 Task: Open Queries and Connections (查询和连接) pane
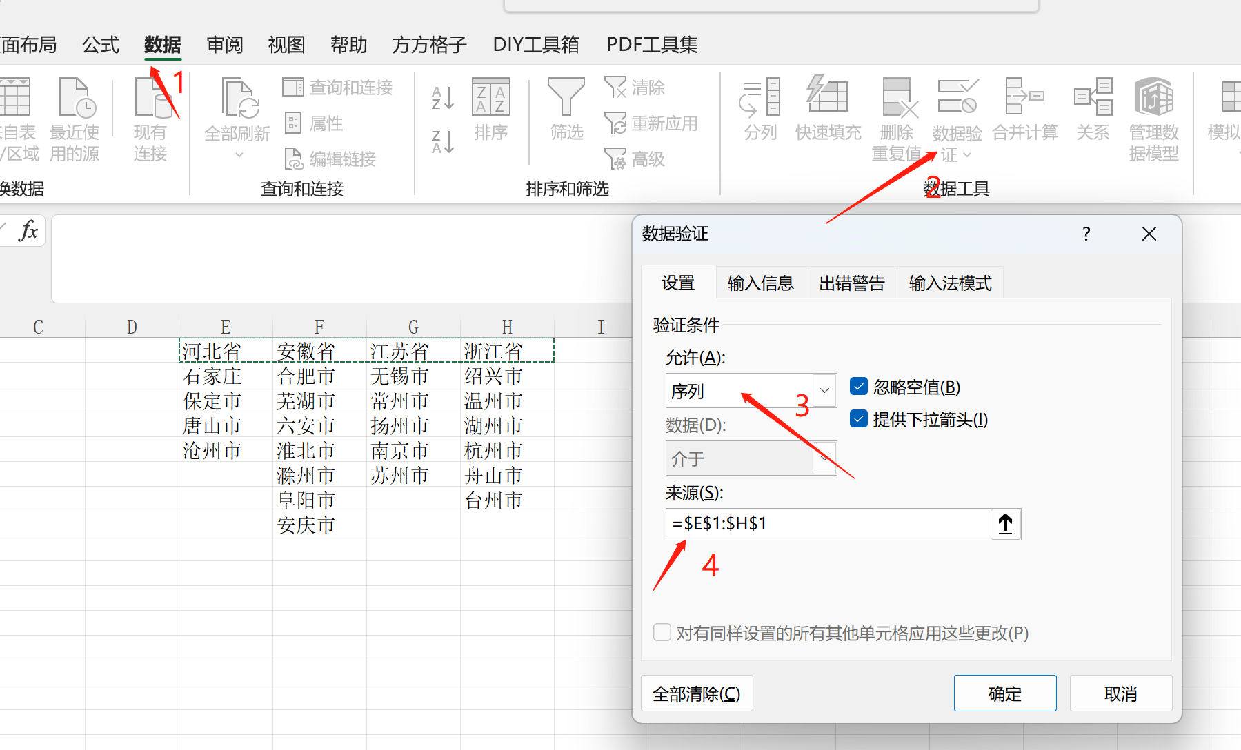point(337,88)
